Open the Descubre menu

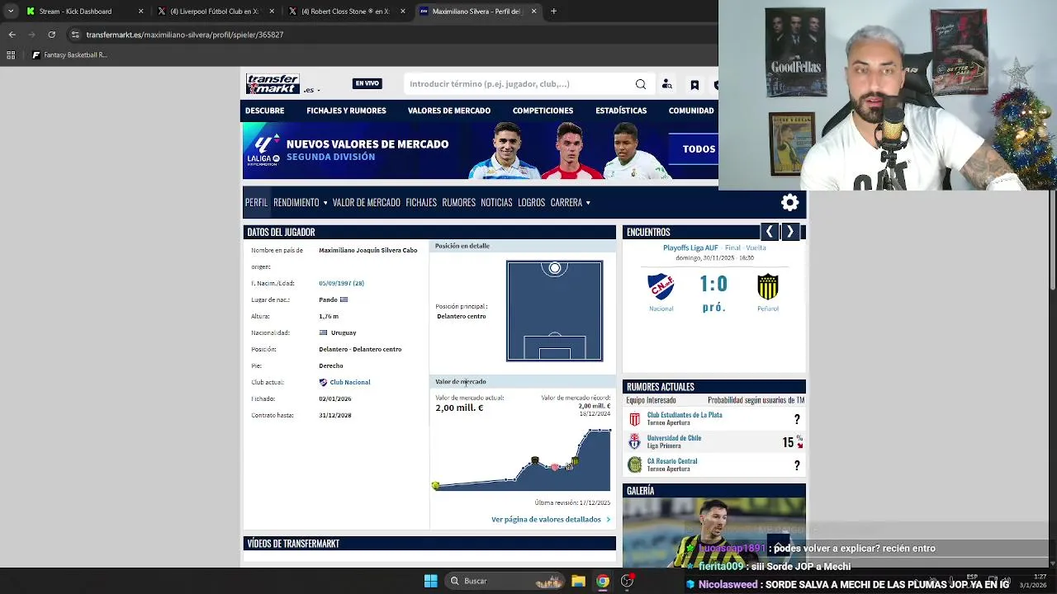(264, 111)
